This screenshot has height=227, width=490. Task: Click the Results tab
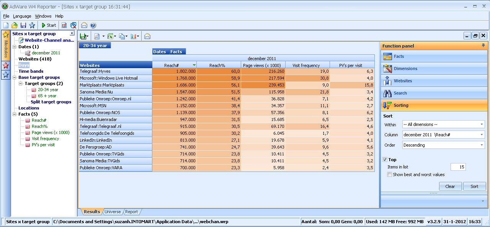[92, 212]
